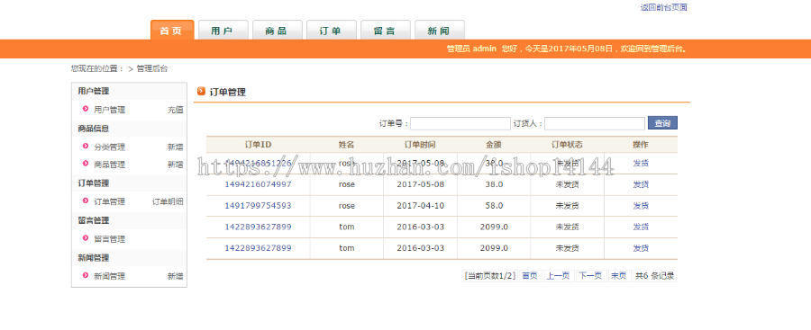Viewport: 811px width, 330px height.
Task: Click the 上一页 pagination link
Action: click(559, 276)
